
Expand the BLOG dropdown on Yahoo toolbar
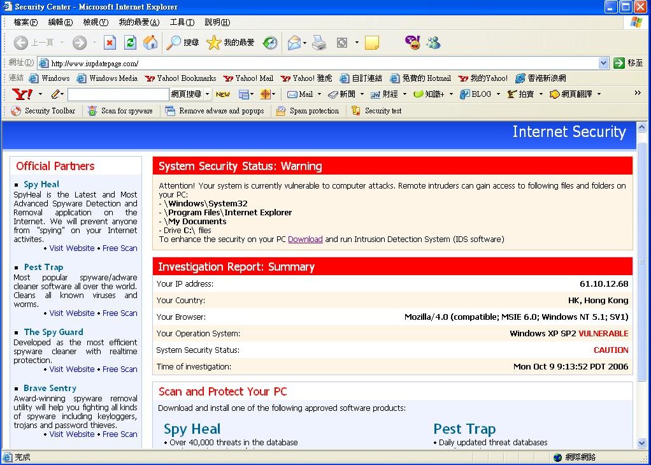[x=498, y=94]
